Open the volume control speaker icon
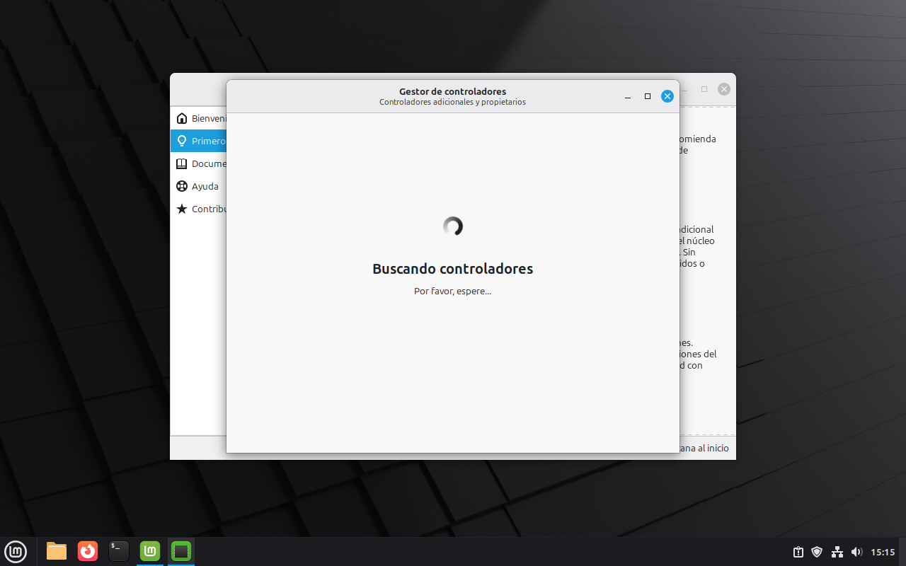Screen dimensions: 906x566 point(856,552)
